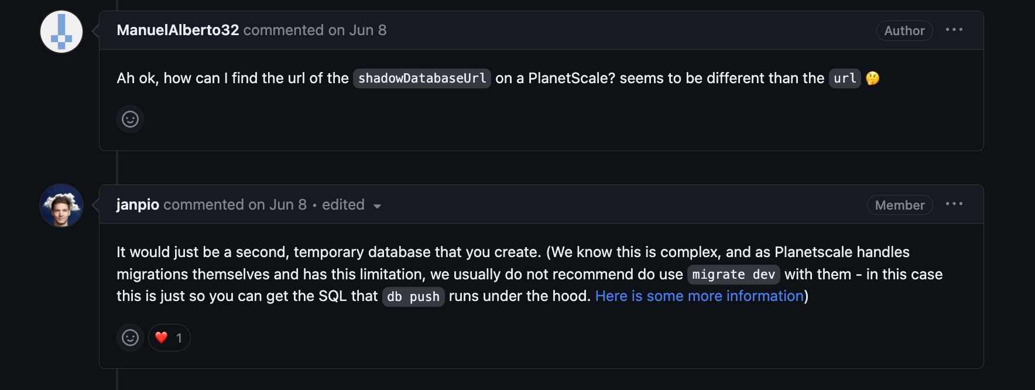Click the 'db push' inline code
1035x390 pixels.
pyautogui.click(x=413, y=297)
